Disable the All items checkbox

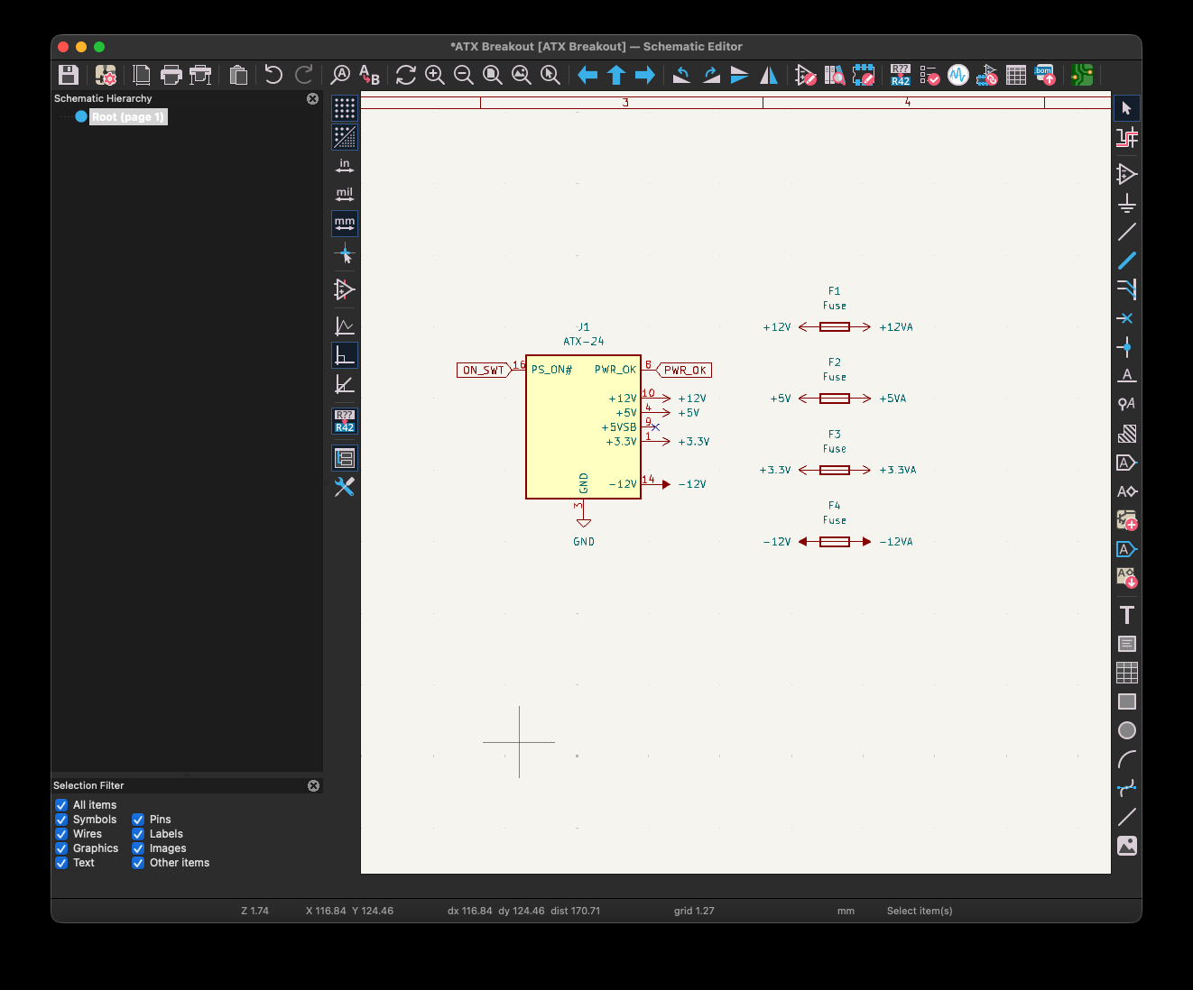point(61,805)
